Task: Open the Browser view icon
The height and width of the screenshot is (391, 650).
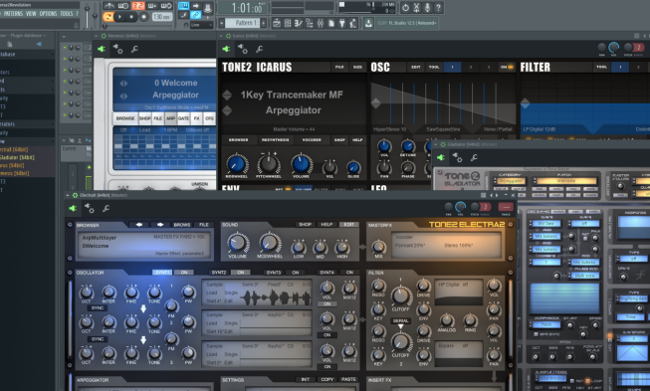Action: [310, 23]
